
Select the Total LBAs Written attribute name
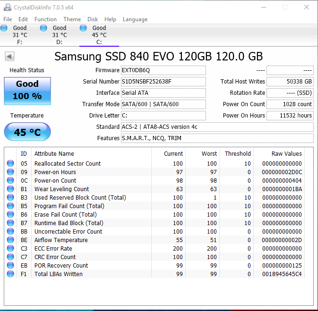[x=59, y=274]
